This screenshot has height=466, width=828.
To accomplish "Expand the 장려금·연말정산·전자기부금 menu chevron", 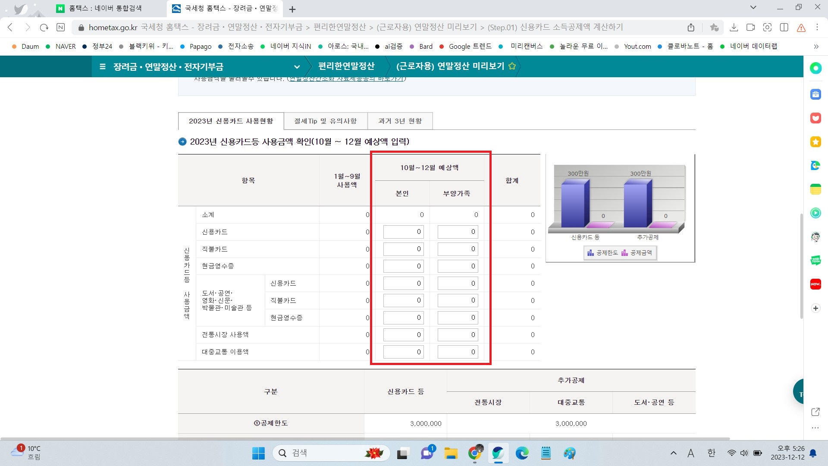I will tap(297, 67).
